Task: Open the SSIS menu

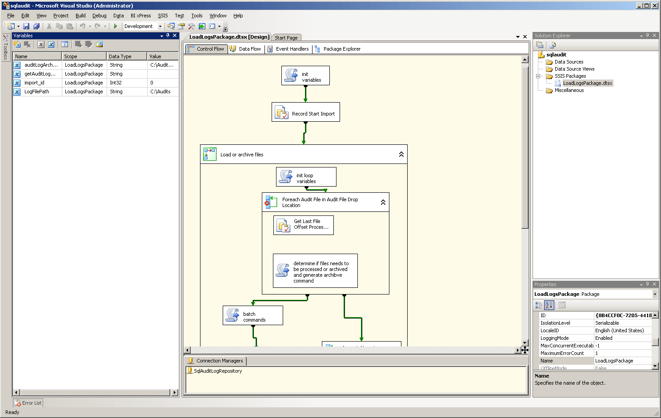Action: click(x=163, y=16)
